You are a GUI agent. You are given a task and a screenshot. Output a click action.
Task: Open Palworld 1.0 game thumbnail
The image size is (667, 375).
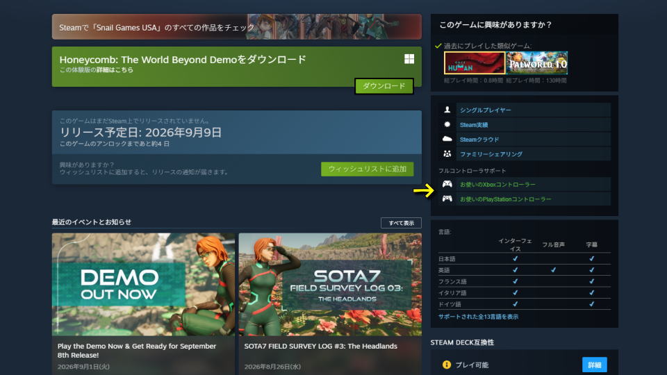pos(537,63)
